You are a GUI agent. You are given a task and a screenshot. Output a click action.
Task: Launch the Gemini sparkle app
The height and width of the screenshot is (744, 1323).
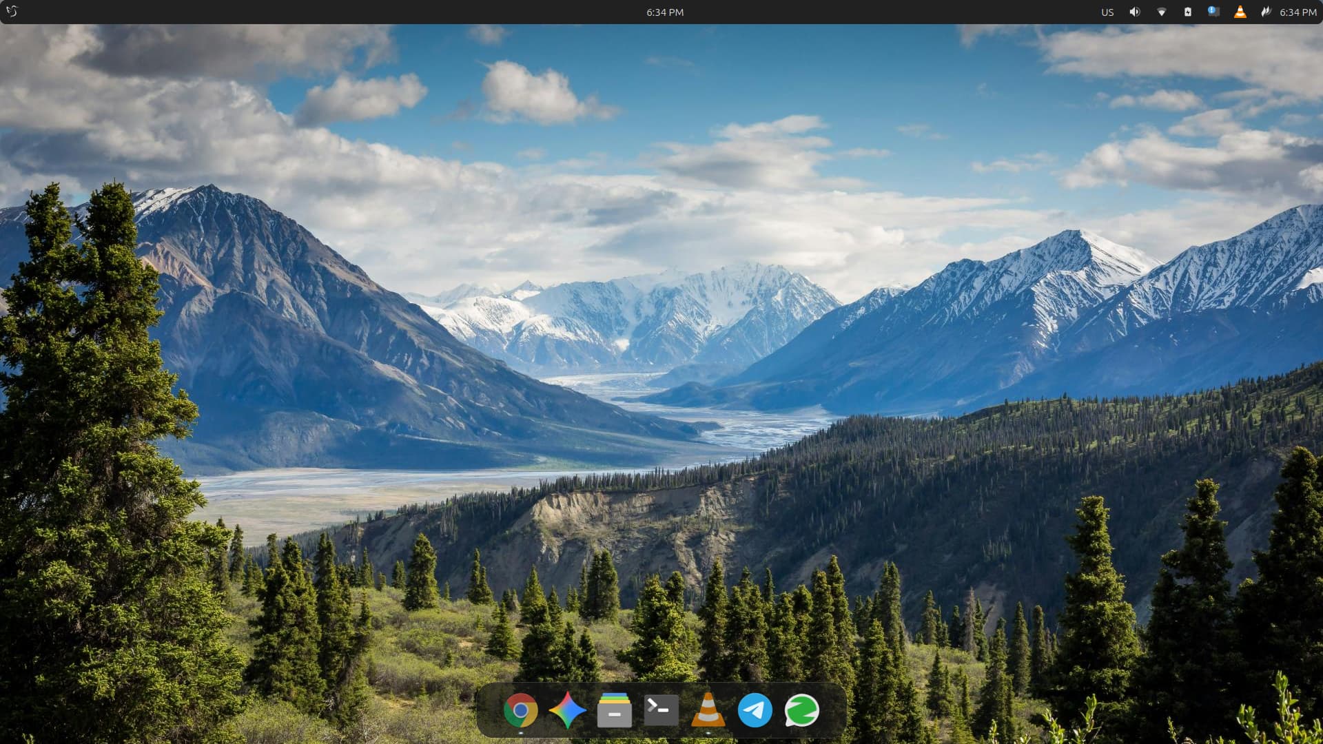(567, 710)
